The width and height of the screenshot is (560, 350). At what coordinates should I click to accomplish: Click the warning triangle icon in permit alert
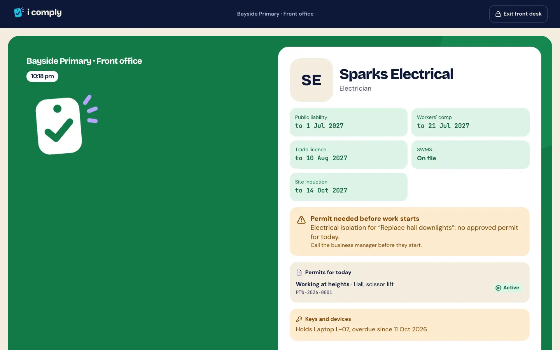[301, 220]
